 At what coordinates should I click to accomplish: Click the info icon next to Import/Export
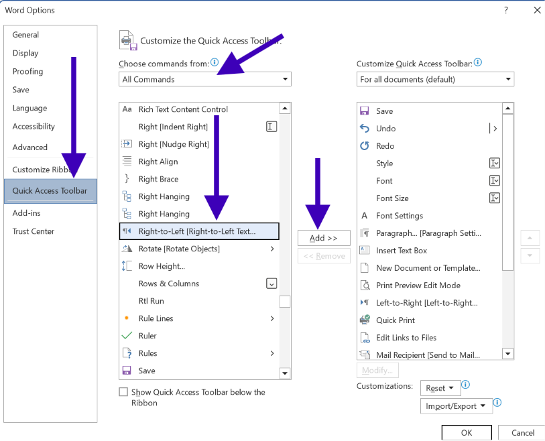tap(497, 402)
